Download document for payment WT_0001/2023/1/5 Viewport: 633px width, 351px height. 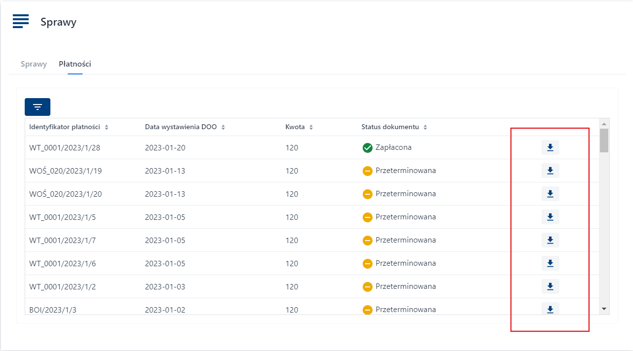[550, 217]
